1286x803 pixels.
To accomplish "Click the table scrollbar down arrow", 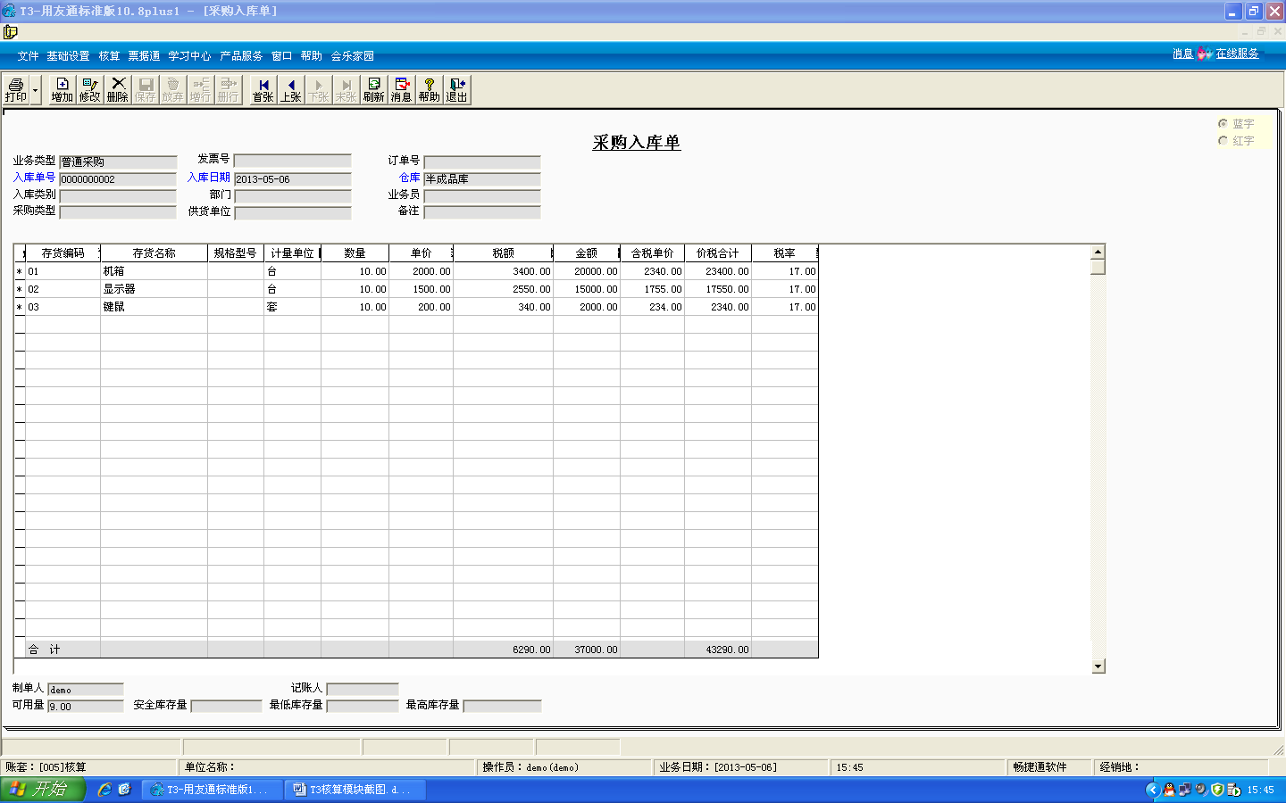I will click(1098, 666).
